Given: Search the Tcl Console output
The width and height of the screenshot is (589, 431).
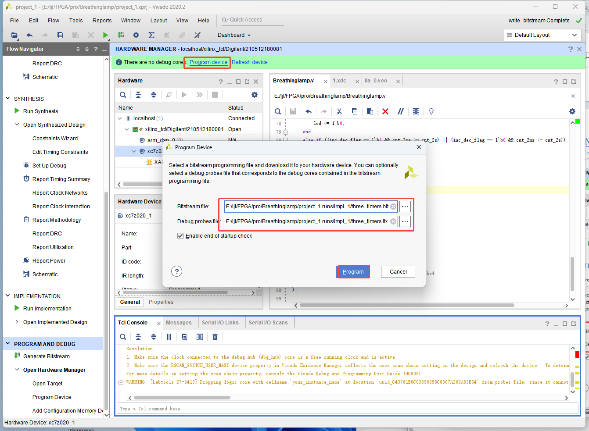Looking at the screenshot, I should click(123, 337).
